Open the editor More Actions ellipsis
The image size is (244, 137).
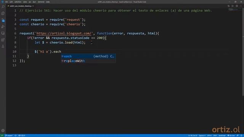coord(241,6)
